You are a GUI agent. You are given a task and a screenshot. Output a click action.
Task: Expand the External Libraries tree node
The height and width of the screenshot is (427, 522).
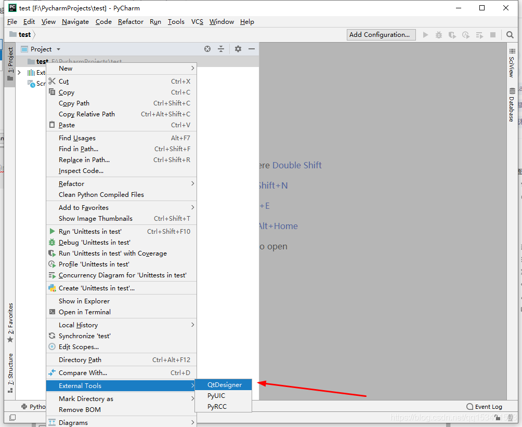pyautogui.click(x=19, y=72)
